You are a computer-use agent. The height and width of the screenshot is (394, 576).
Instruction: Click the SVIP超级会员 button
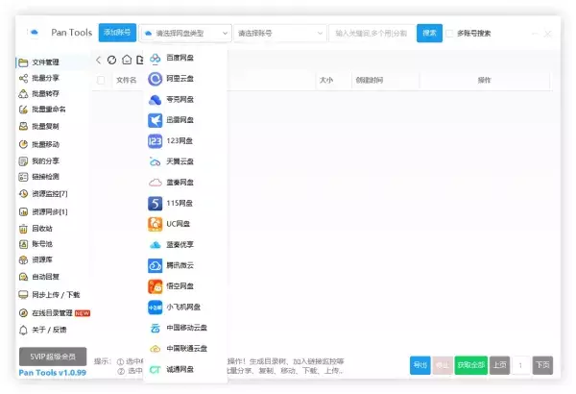click(53, 357)
